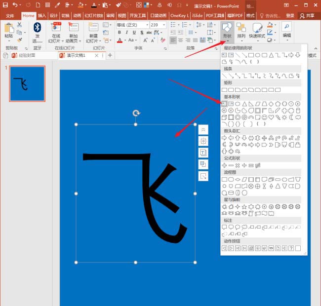Click the 共享 share button
Image resolution: width=321 pixels, height=306 pixels.
(x=307, y=15)
